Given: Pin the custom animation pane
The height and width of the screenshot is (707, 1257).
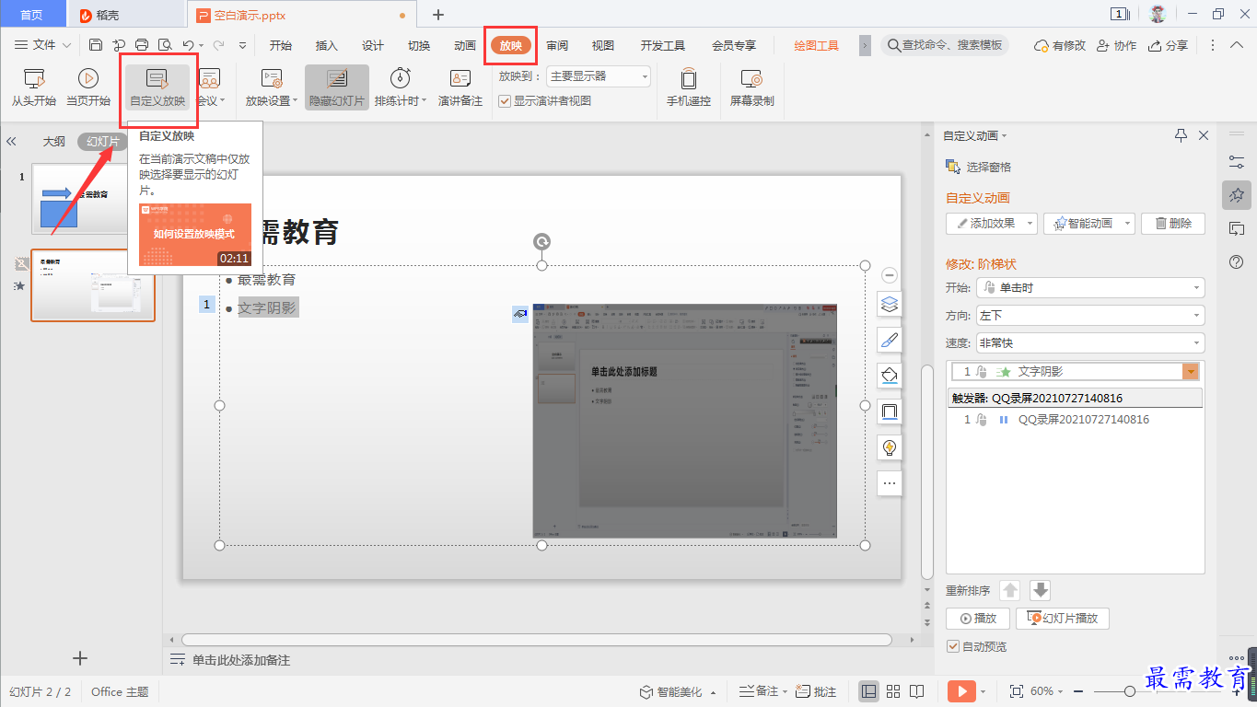Looking at the screenshot, I should coord(1181,135).
